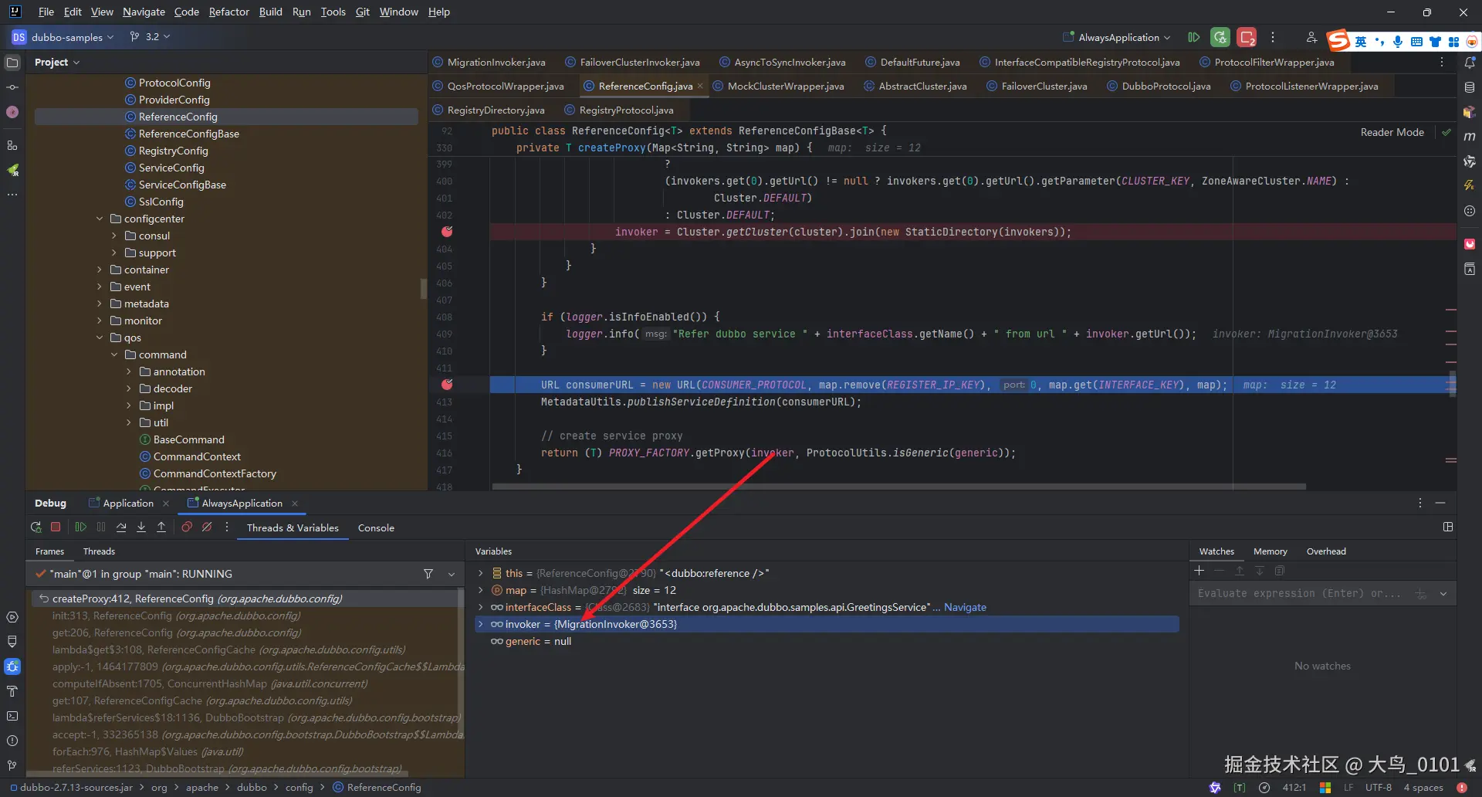The height and width of the screenshot is (797, 1482).
Task: Open the View Breakpoints dialog
Action: tap(187, 527)
